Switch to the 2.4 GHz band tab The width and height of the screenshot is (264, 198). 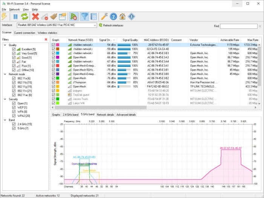pos(71,115)
